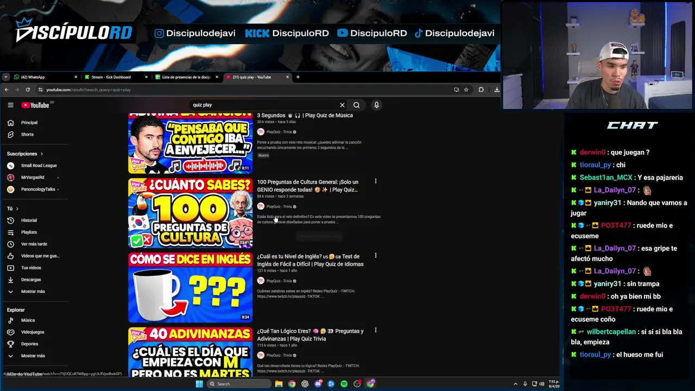Expand the Suscripciones section chevron
Image resolution: width=695 pixels, height=391 pixels.
coord(41,154)
